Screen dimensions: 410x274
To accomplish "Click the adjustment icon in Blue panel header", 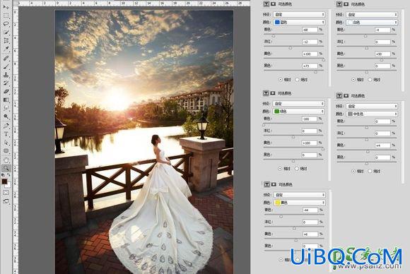I will coord(266,4).
